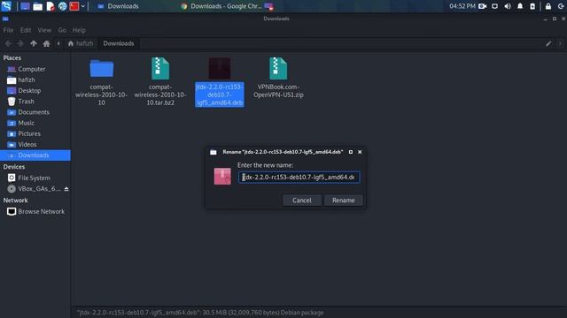The height and width of the screenshot is (318, 567).
Task: Click the new name input field
Action: 299,177
